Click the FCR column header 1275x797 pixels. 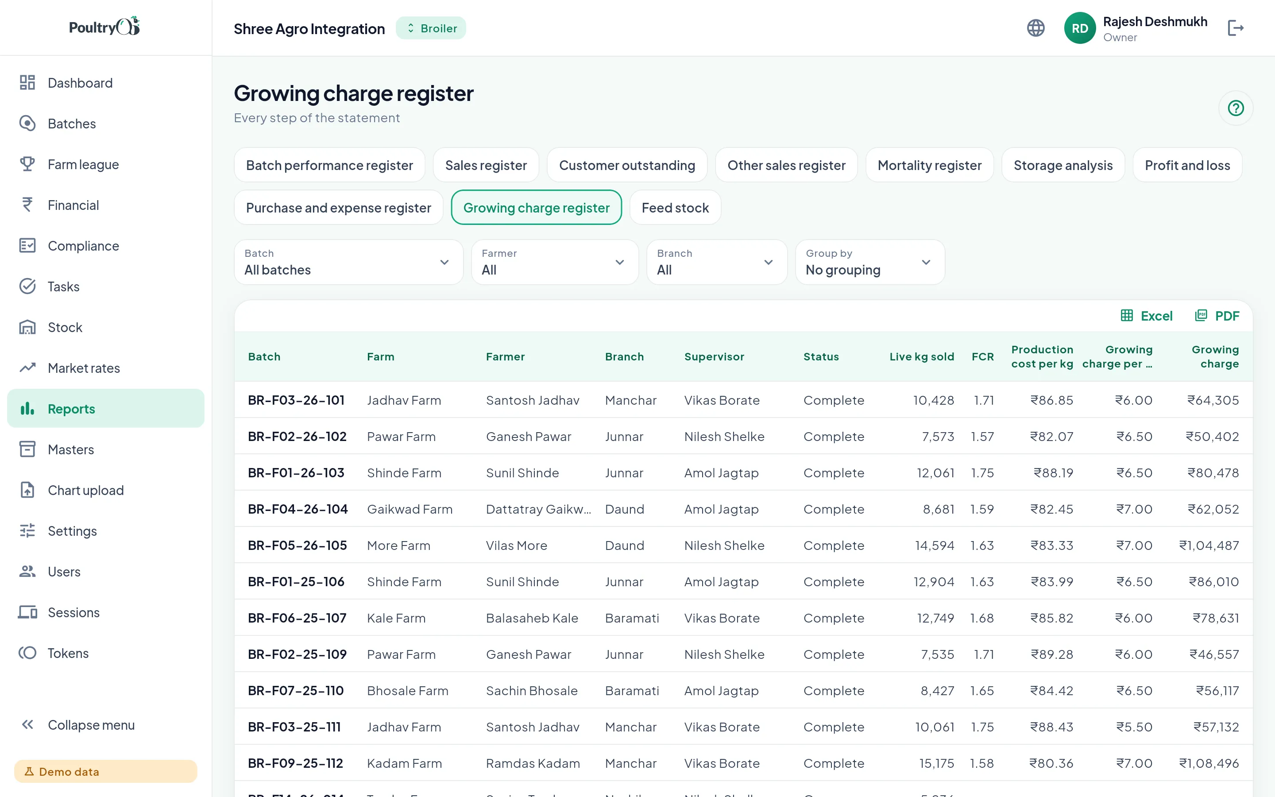click(x=983, y=356)
